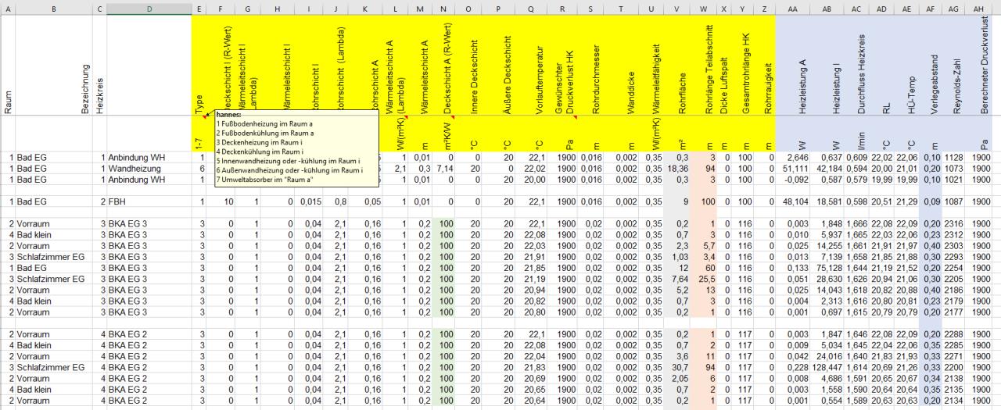Click the 'Vorlauftemperatur' header cell
The height and width of the screenshot is (410, 1001).
coord(531,66)
